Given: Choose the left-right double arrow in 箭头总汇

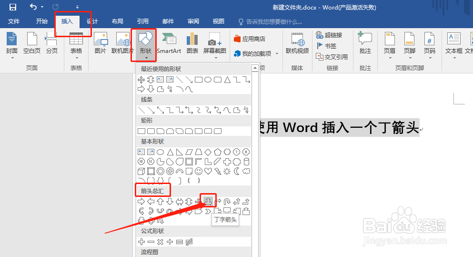Looking at the screenshot, I should pyautogui.click(x=180, y=201).
